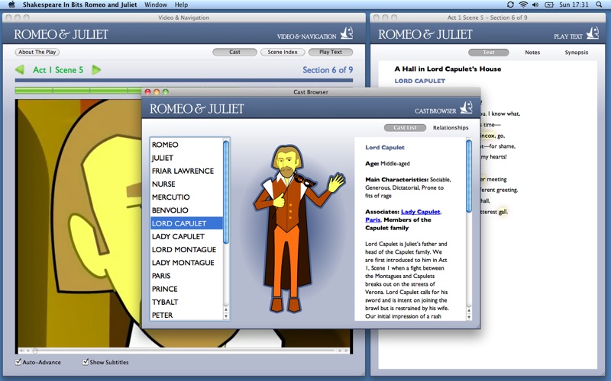Go to next scene with green right arrow
The image size is (611, 381).
pyautogui.click(x=96, y=69)
